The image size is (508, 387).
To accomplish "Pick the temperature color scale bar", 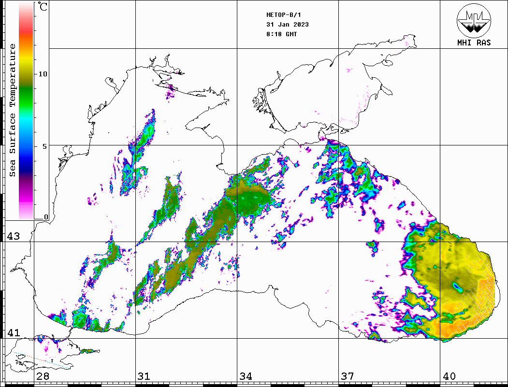I will pos(26,111).
